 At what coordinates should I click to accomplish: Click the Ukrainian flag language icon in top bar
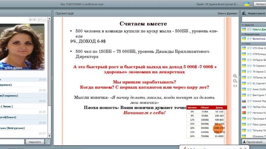(247, 4)
